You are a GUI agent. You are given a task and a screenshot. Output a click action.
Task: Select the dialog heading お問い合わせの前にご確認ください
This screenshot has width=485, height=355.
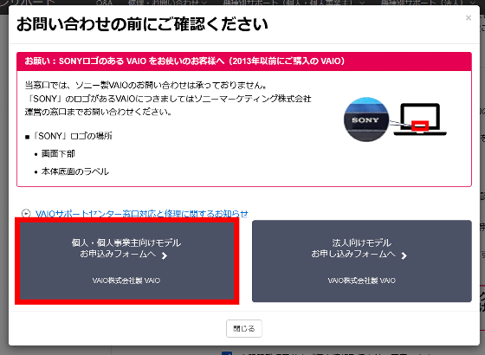pos(142,24)
